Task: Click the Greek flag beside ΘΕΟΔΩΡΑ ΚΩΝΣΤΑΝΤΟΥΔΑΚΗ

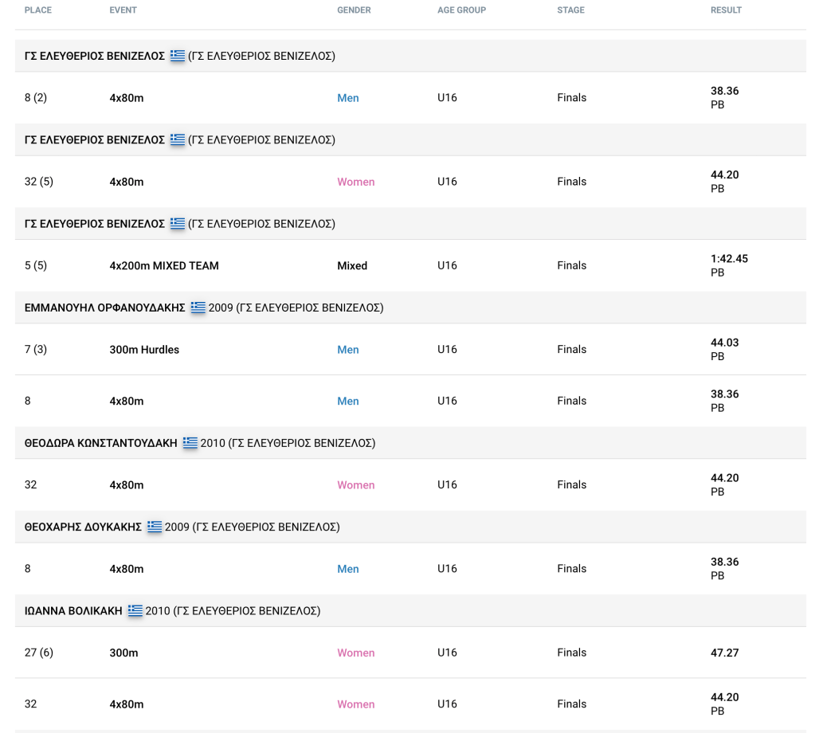Action: [x=189, y=443]
